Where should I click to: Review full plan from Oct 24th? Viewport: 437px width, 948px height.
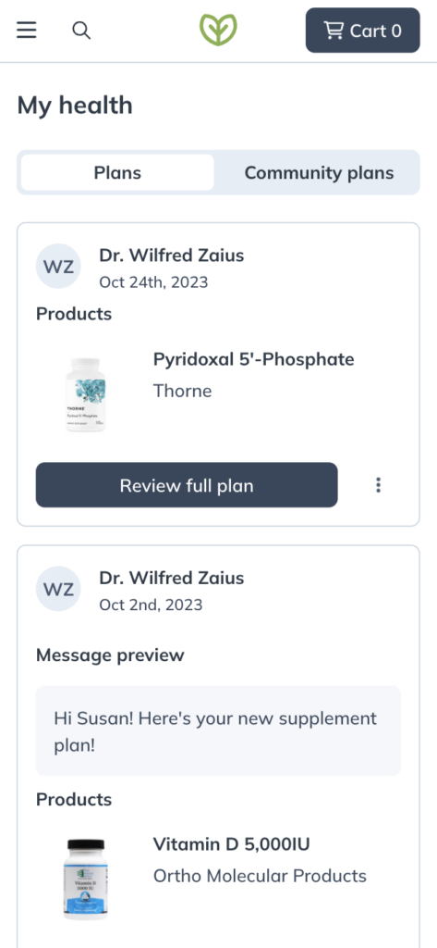click(187, 485)
